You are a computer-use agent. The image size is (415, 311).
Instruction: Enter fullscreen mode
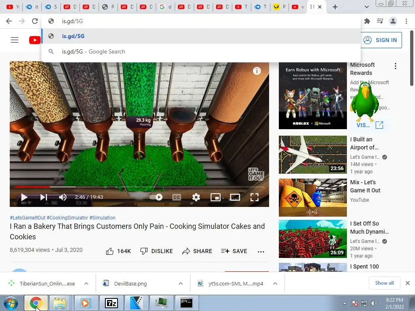point(255,197)
